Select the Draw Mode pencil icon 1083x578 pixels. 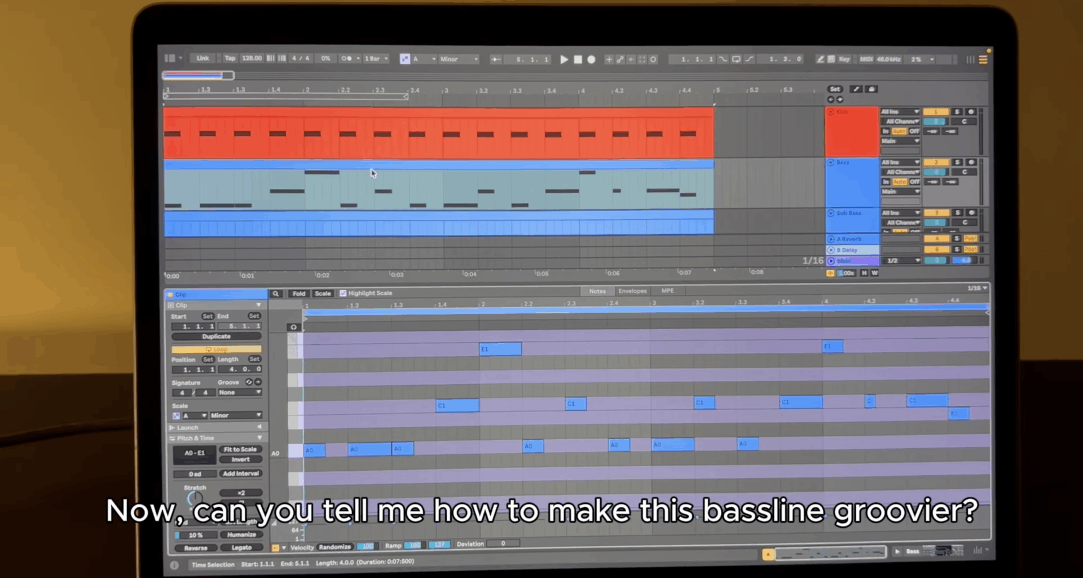click(x=820, y=59)
